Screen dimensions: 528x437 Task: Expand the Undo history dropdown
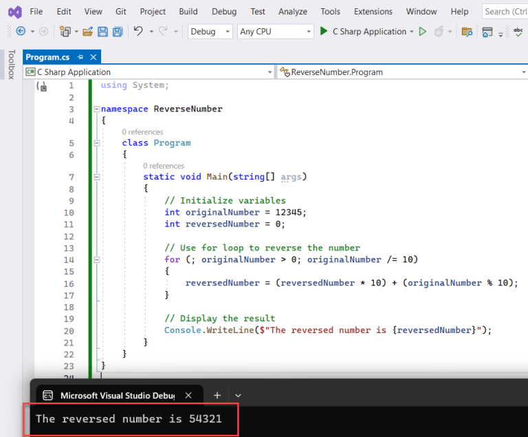pyautogui.click(x=151, y=32)
